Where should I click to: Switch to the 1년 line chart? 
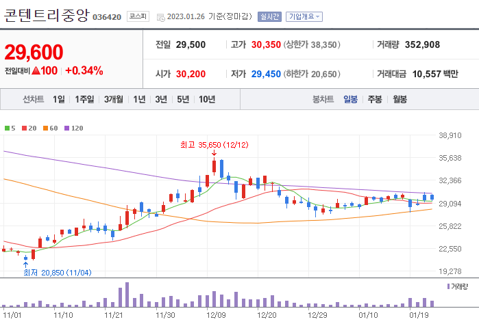(139, 99)
